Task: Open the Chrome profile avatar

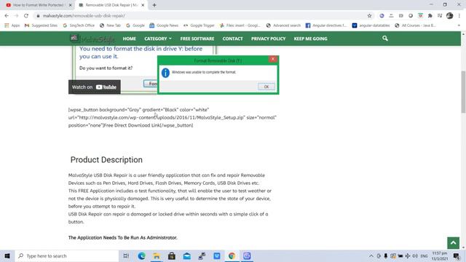Action: coord(450,16)
